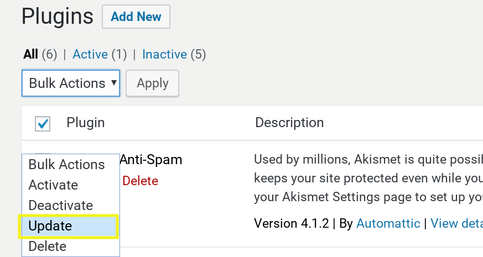
Task: Click the Anti-Spam plugin title
Action: click(x=150, y=160)
